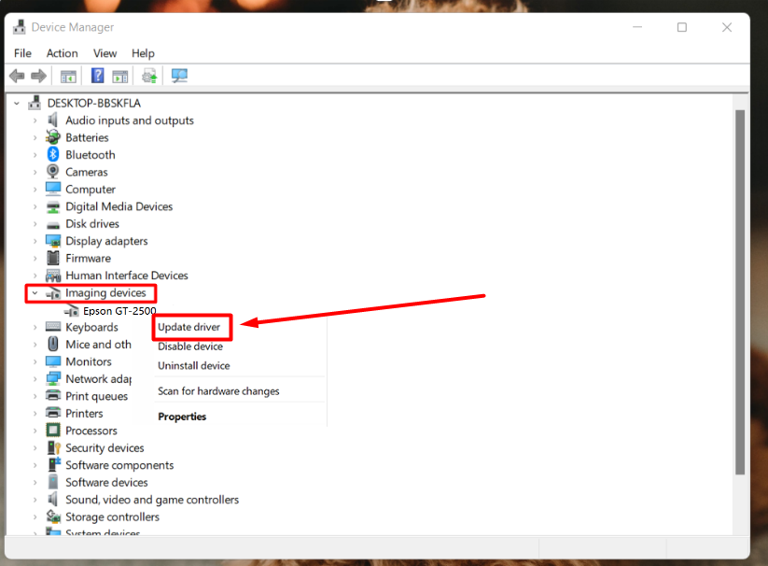Viewport: 768px width, 566px height.
Task: Expand Audio inputs and outputs
Action: point(35,120)
